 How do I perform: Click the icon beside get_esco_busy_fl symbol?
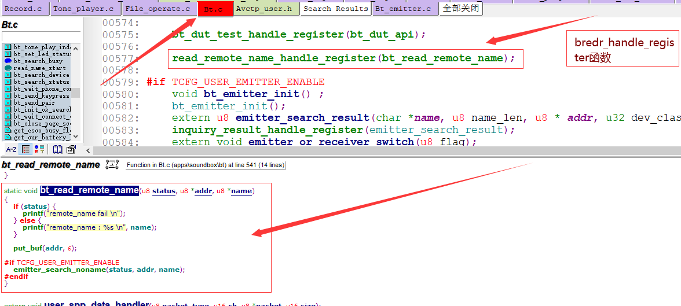tap(8, 130)
